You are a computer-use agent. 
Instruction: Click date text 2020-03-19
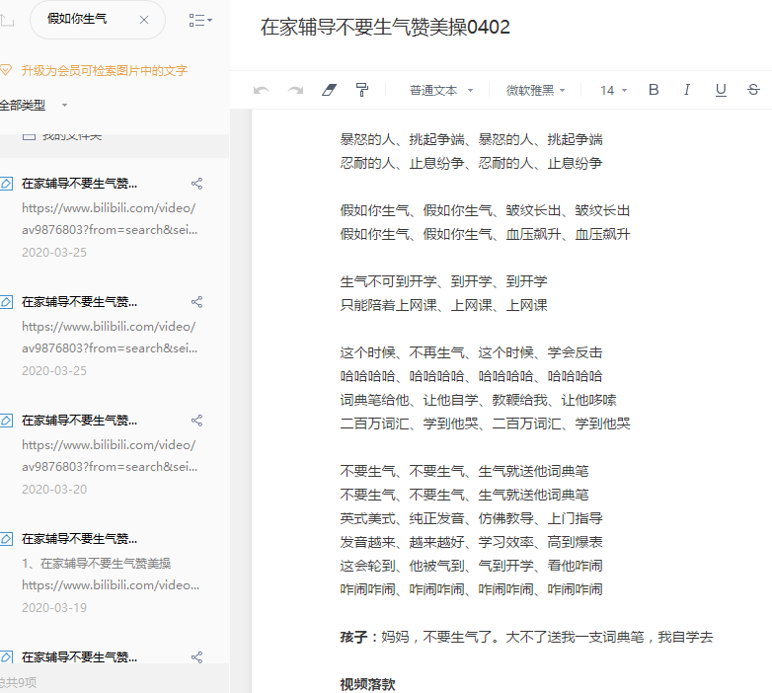54,608
